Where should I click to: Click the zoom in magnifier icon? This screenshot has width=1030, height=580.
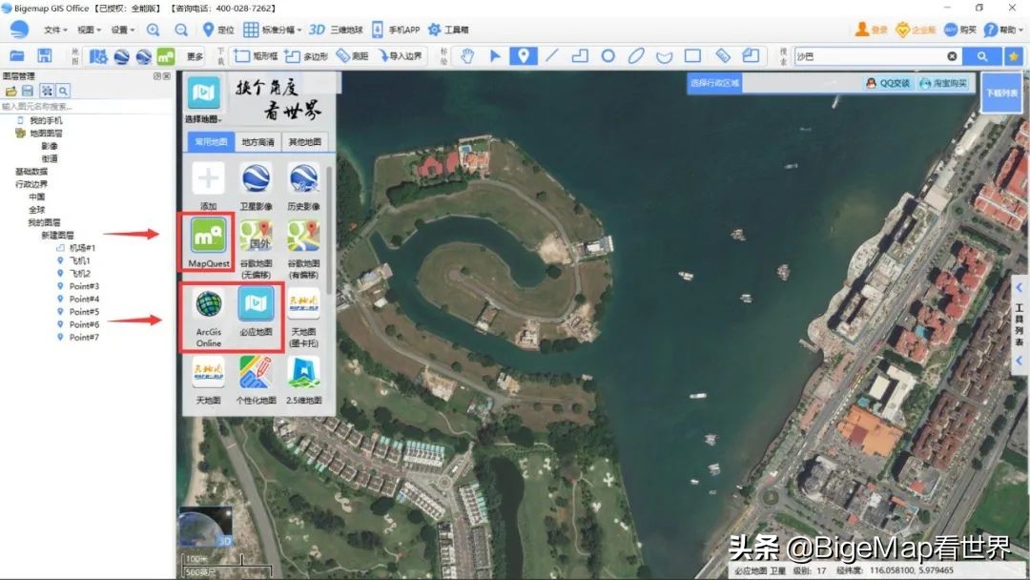pyautogui.click(x=153, y=30)
